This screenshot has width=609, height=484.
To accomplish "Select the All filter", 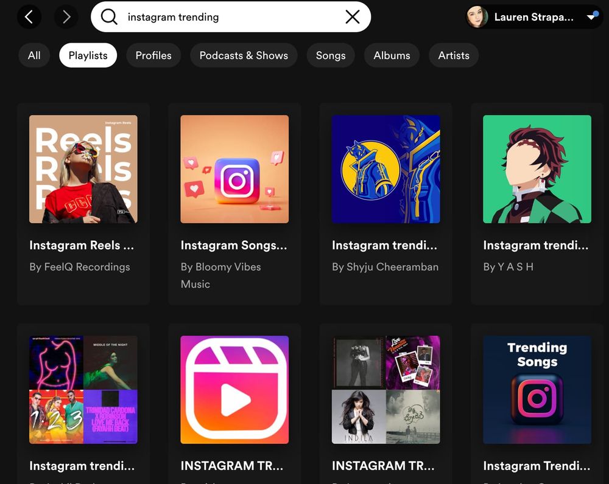I will (x=33, y=55).
